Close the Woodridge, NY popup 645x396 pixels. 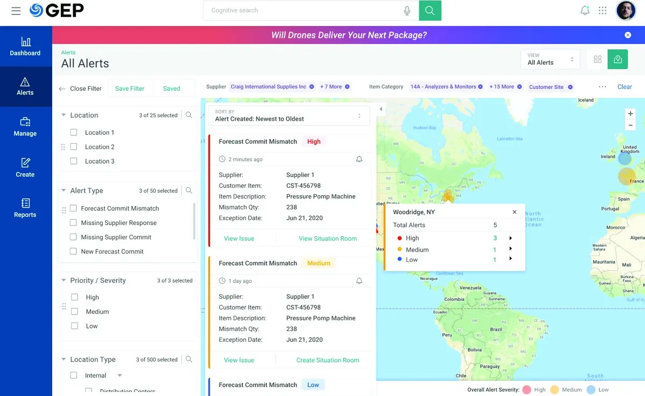(x=514, y=212)
